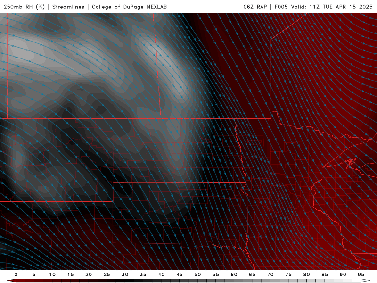Click the colorbar label '10'
This screenshot has height=283, width=377.
point(52,275)
